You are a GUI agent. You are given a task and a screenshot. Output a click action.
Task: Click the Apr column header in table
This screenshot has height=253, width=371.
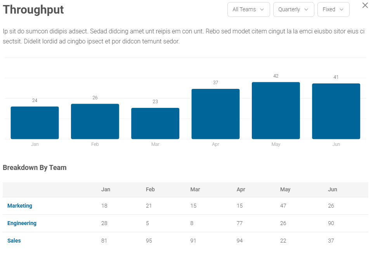point(241,189)
